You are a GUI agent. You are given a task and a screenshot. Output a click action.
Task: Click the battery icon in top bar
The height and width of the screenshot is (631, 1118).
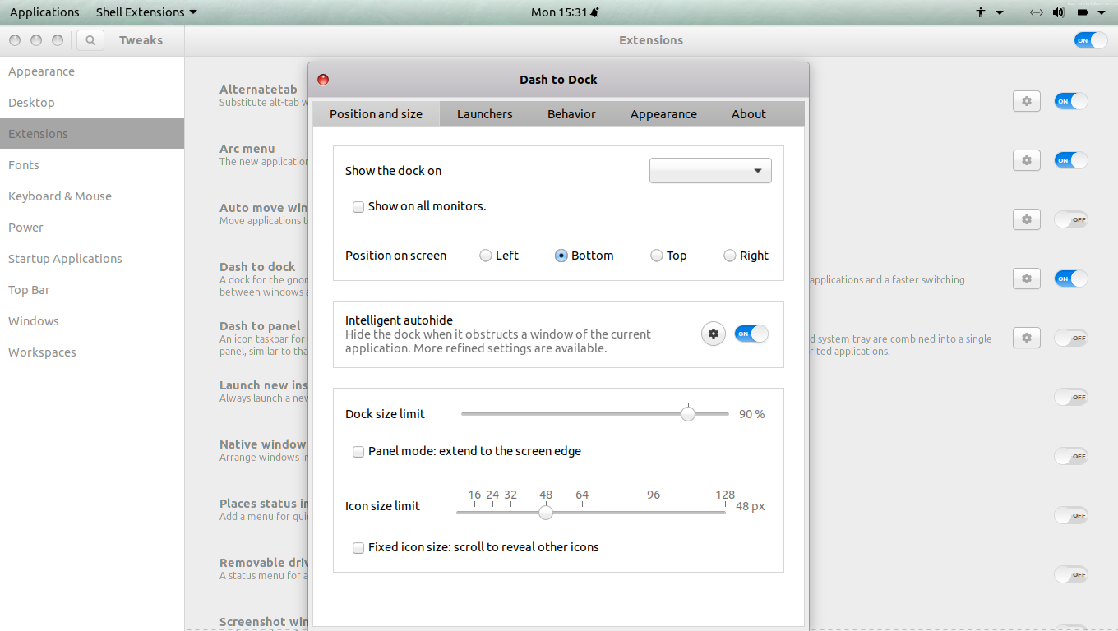1083,12
